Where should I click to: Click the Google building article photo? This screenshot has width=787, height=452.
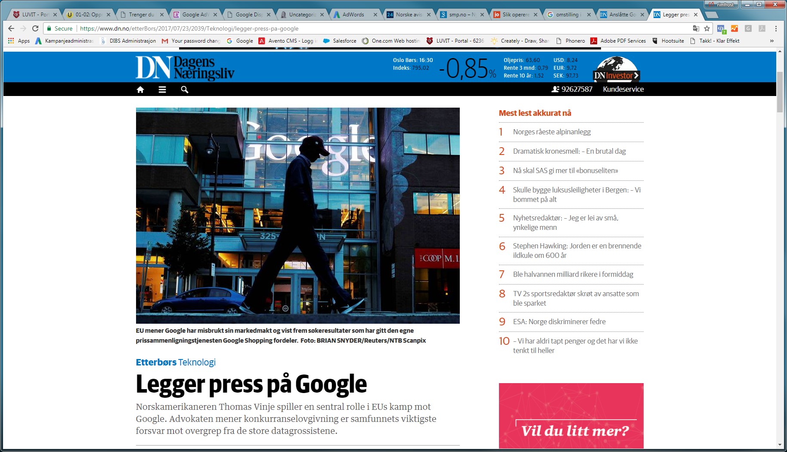pos(297,215)
